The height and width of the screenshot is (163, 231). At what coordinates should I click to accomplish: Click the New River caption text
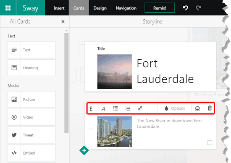(x=169, y=124)
